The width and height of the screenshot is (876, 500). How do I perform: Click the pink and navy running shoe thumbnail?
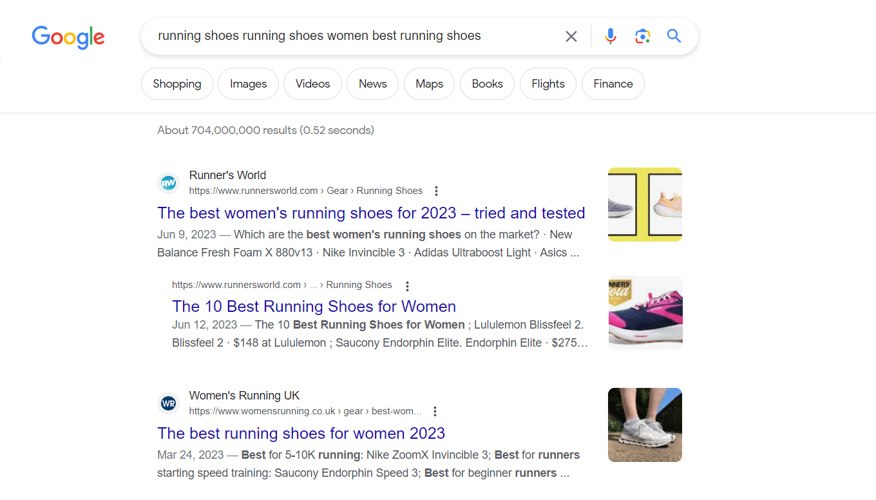(645, 312)
